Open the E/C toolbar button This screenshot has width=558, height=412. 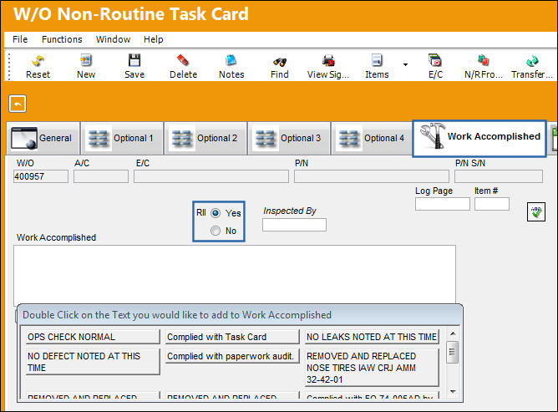tap(435, 66)
